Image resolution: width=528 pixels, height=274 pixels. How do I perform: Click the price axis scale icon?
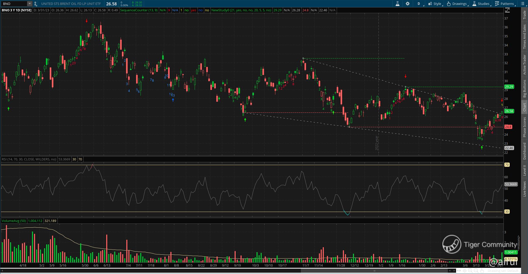coord(507,10)
